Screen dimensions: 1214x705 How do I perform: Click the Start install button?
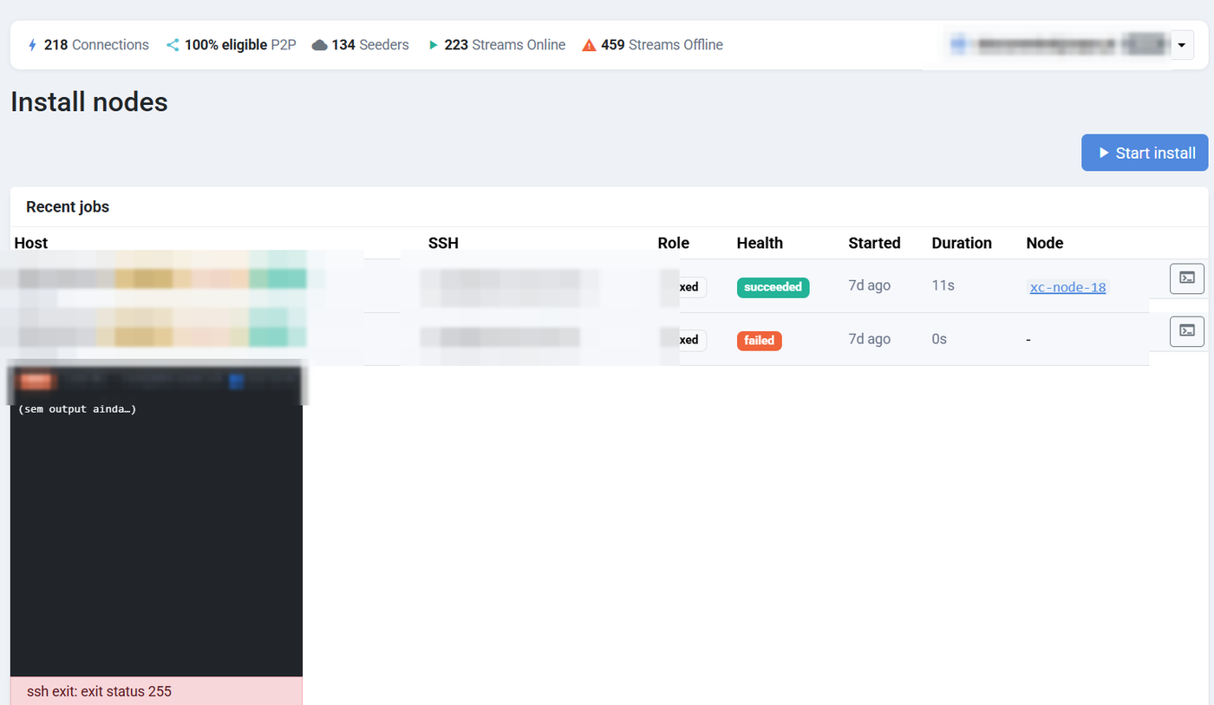click(x=1144, y=153)
